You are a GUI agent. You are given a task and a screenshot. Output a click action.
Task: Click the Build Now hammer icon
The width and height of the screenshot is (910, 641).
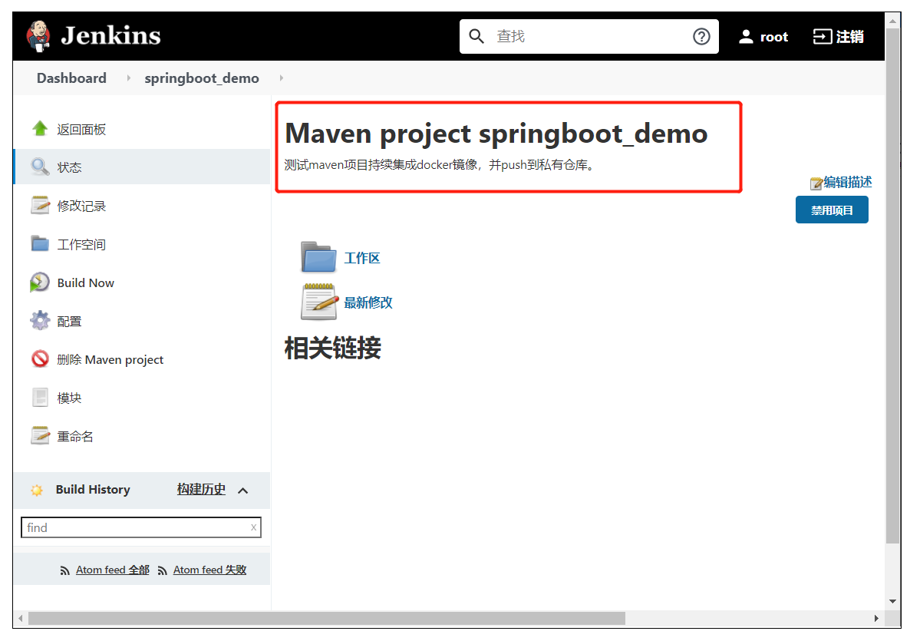pyautogui.click(x=38, y=282)
